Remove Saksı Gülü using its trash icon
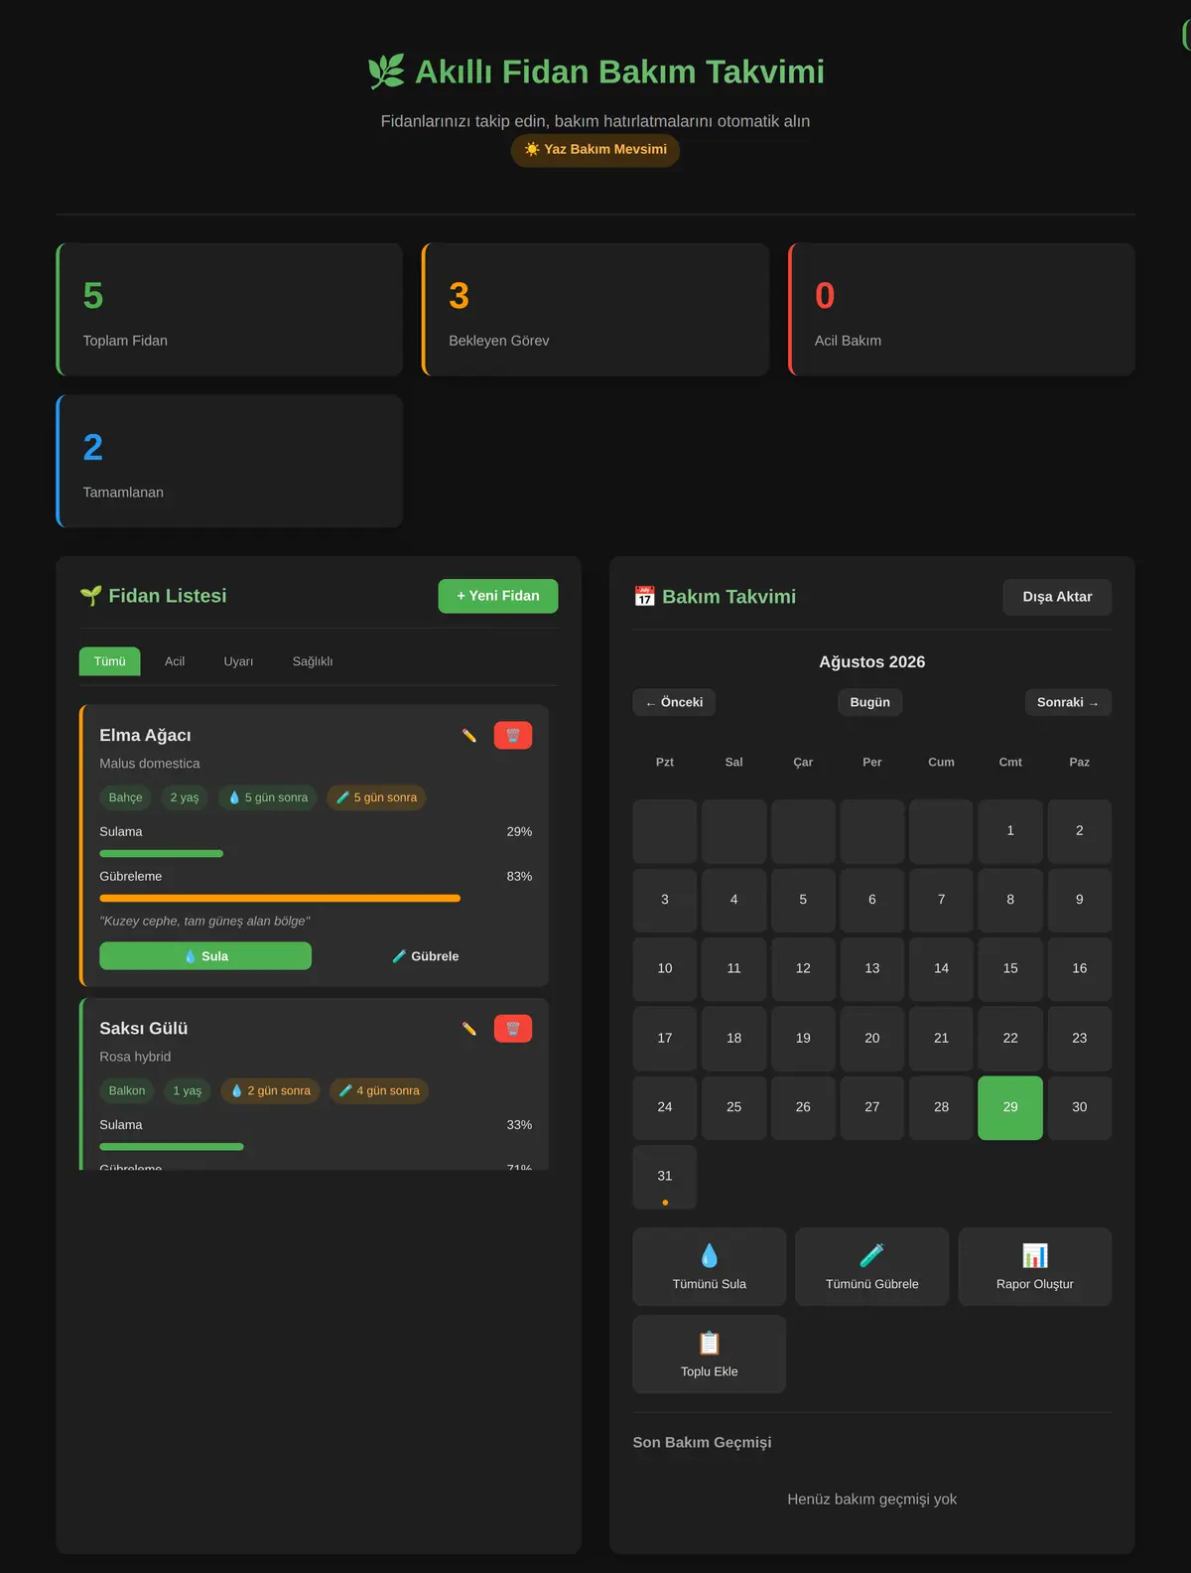This screenshot has height=1573, width=1191. coord(513,1029)
